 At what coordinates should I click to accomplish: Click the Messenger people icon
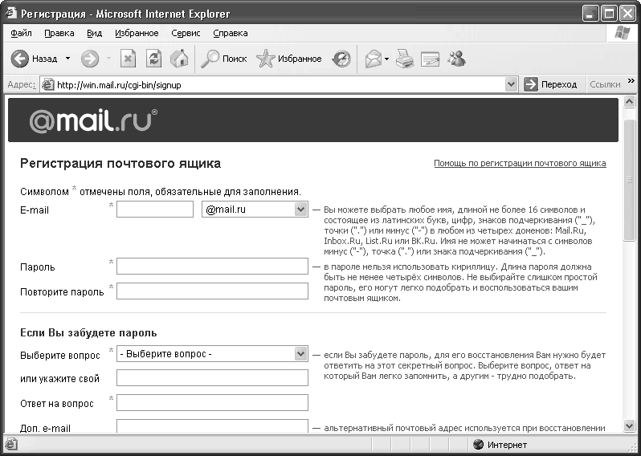click(x=456, y=59)
